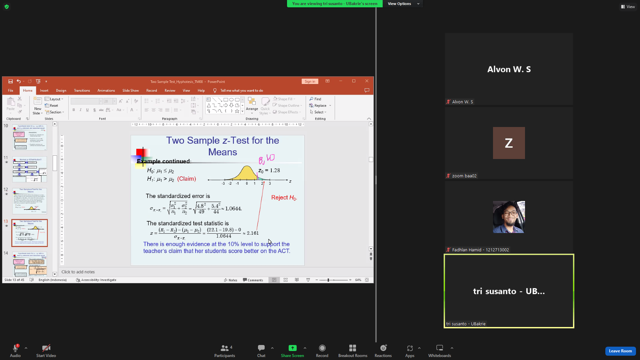Click the New Slide icon
This screenshot has height=360, width=640.
coord(38,101)
